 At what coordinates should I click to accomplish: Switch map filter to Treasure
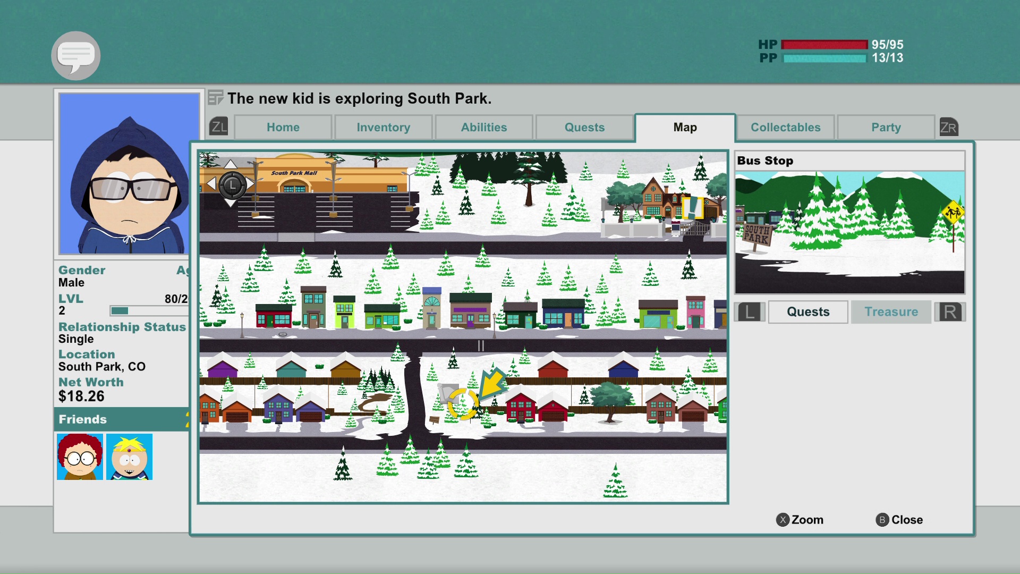[x=890, y=312]
